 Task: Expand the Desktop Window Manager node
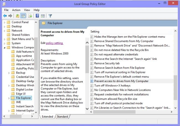point(9,86)
